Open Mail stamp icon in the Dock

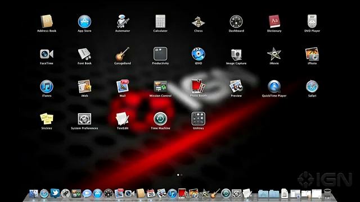tap(119, 193)
